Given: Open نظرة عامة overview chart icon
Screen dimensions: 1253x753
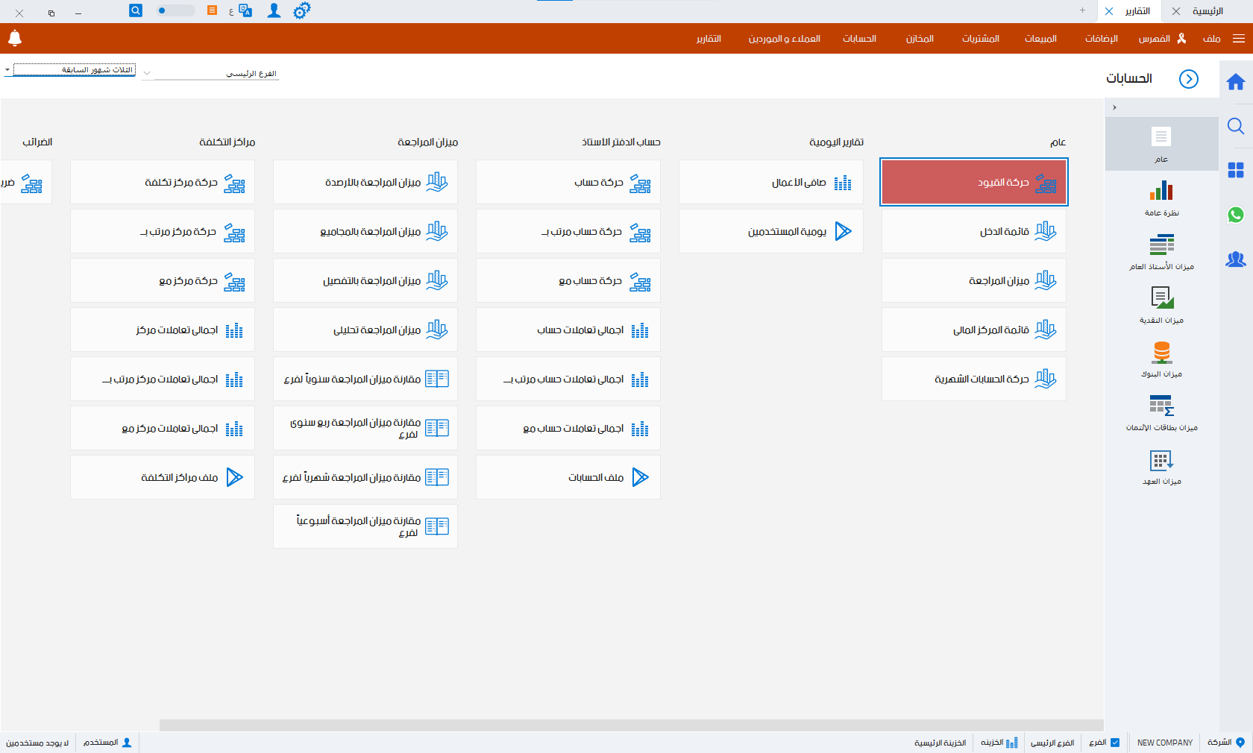Looking at the screenshot, I should tap(1161, 198).
